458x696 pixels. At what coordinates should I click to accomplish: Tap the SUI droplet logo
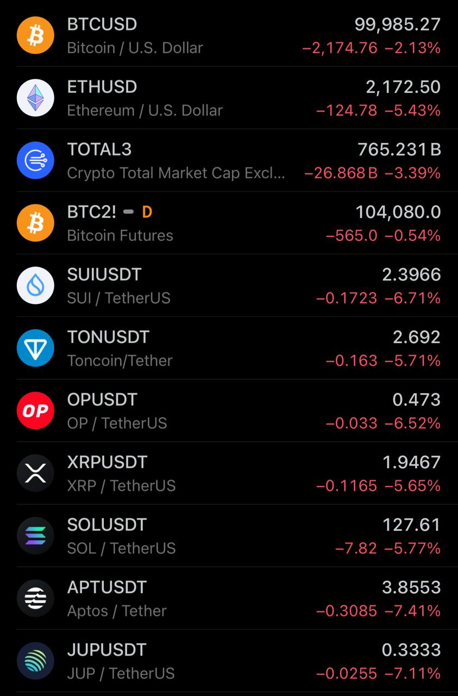[35, 285]
